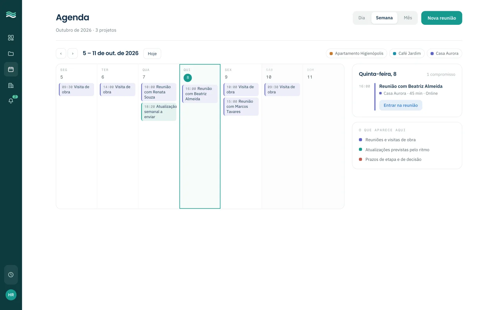This screenshot has width=496, height=310.
Task: Select the highlighted day 8 circle
Action: coord(188,78)
